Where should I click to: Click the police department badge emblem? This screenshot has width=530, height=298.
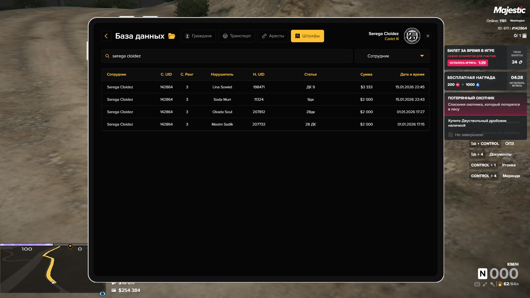coord(412,36)
